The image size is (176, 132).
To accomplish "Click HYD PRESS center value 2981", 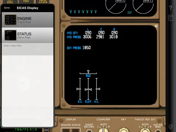I will 100,37.
